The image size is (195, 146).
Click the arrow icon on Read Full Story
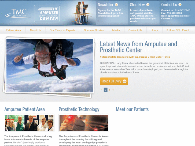point(124,81)
